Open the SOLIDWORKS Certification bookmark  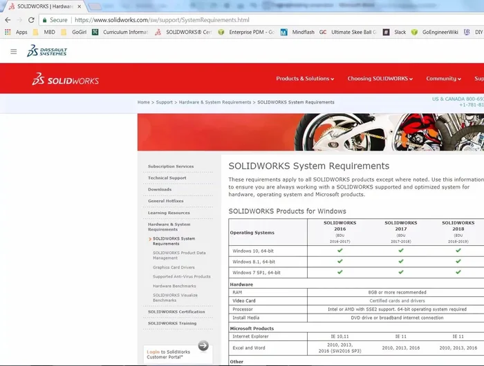(x=183, y=32)
